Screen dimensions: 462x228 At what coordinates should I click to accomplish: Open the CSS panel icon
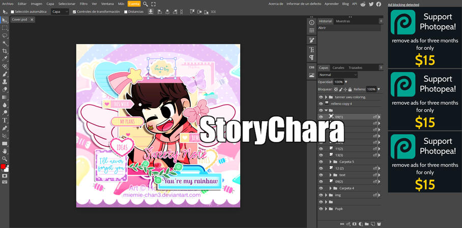pyautogui.click(x=311, y=67)
